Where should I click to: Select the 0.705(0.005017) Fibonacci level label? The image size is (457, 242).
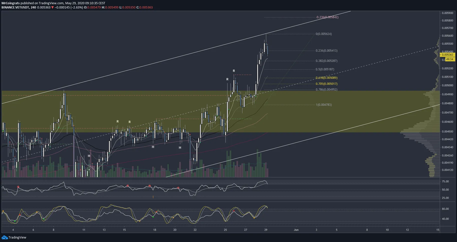[326, 84]
